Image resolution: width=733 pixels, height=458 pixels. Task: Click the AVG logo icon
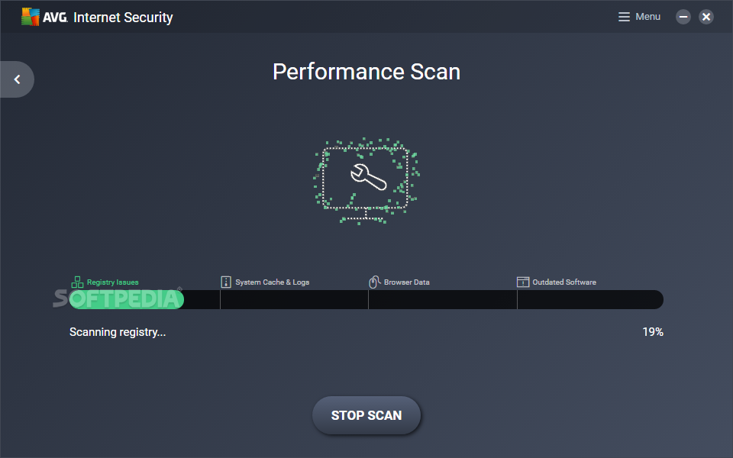coord(31,17)
